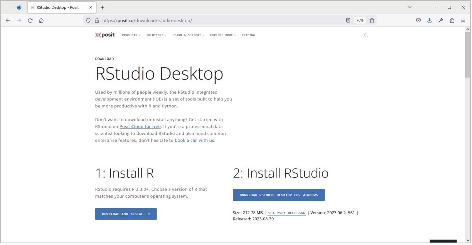Image resolution: width=472 pixels, height=245 pixels.
Task: Toggle reader view icon
Action: pyautogui.click(x=348, y=20)
